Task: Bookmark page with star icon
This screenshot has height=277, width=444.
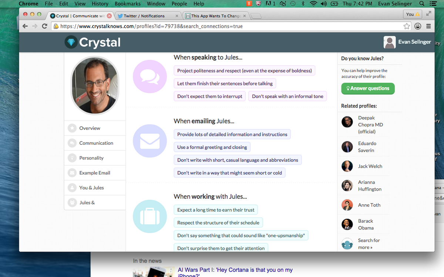Action: point(407,26)
